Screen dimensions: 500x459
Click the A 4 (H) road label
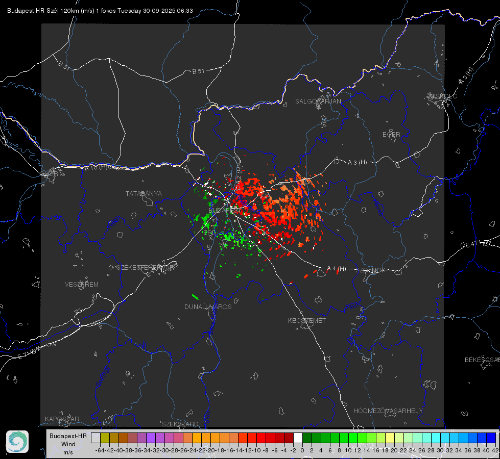tap(337, 269)
